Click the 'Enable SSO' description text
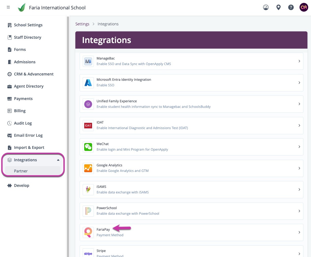311x257 pixels. (x=105, y=85)
